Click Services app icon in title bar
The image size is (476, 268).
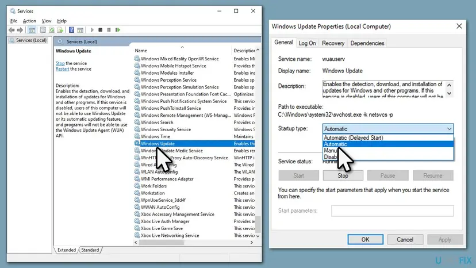pyautogui.click(x=13, y=11)
